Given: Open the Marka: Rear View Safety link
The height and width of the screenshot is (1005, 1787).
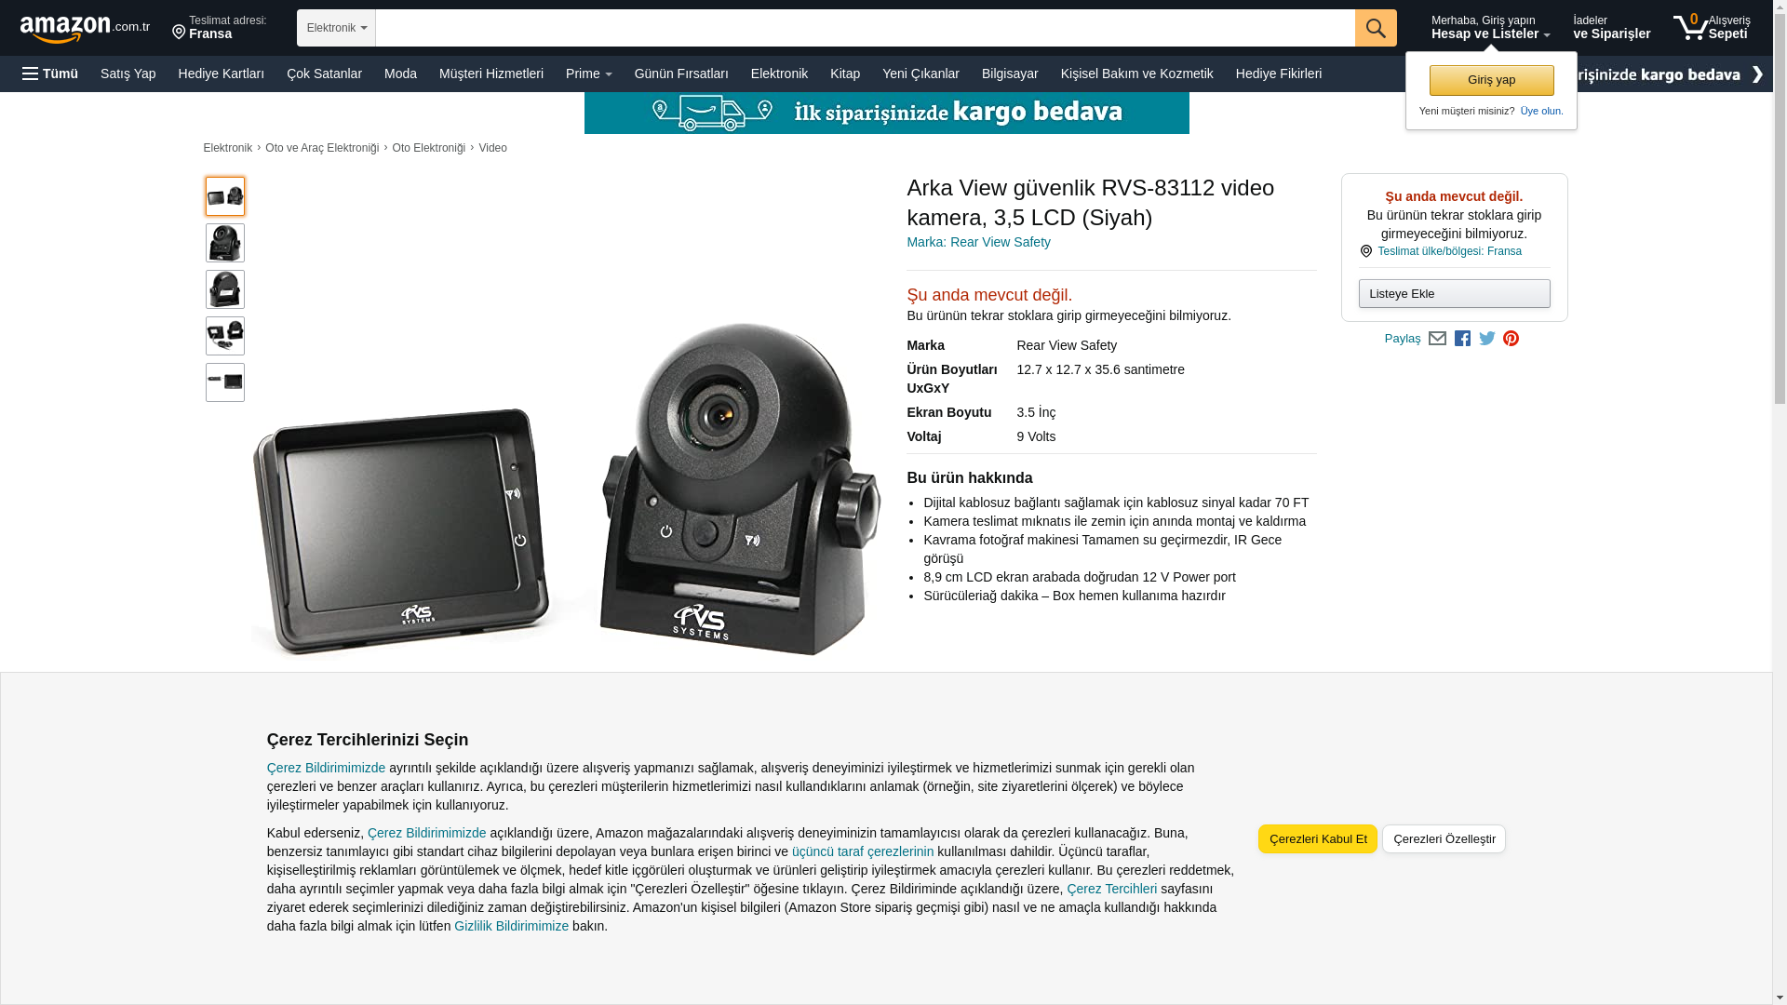Looking at the screenshot, I should 978,242.
